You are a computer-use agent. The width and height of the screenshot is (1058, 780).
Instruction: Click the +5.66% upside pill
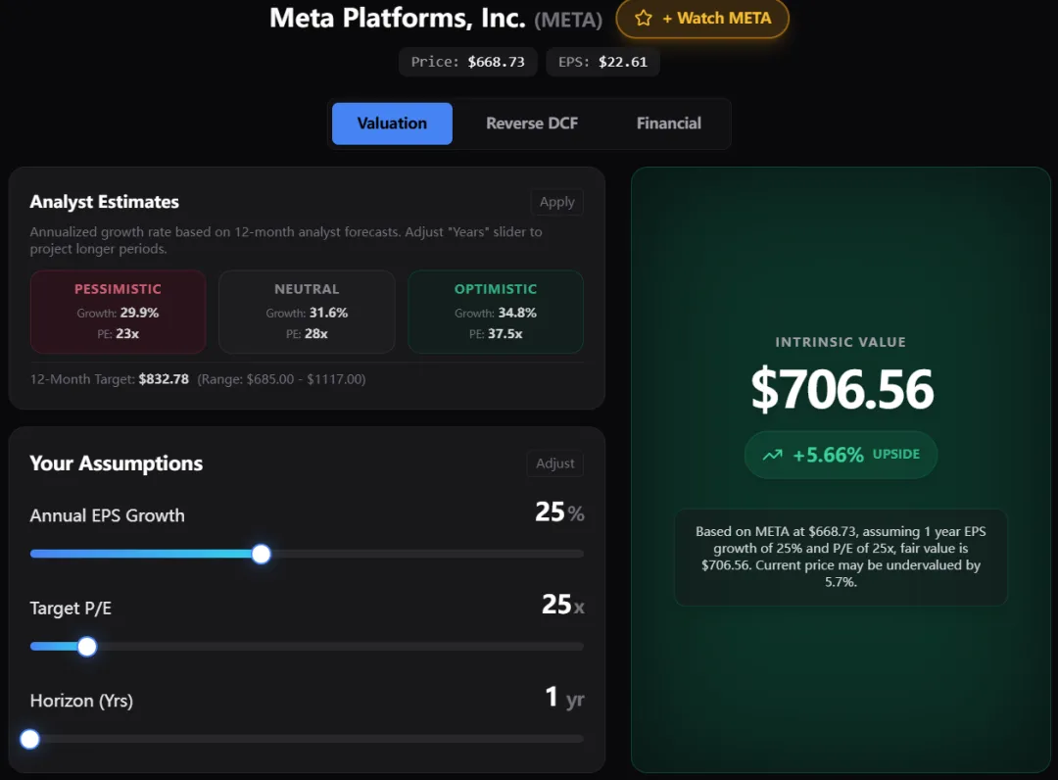point(841,455)
